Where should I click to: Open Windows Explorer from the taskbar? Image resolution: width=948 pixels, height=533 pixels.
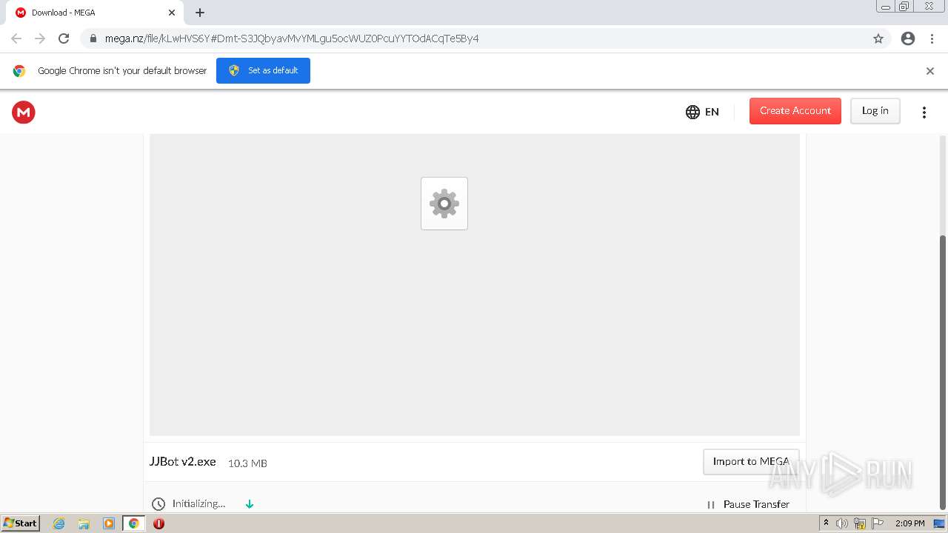(84, 523)
